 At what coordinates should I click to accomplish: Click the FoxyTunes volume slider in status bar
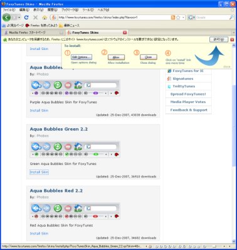(x=214, y=246)
